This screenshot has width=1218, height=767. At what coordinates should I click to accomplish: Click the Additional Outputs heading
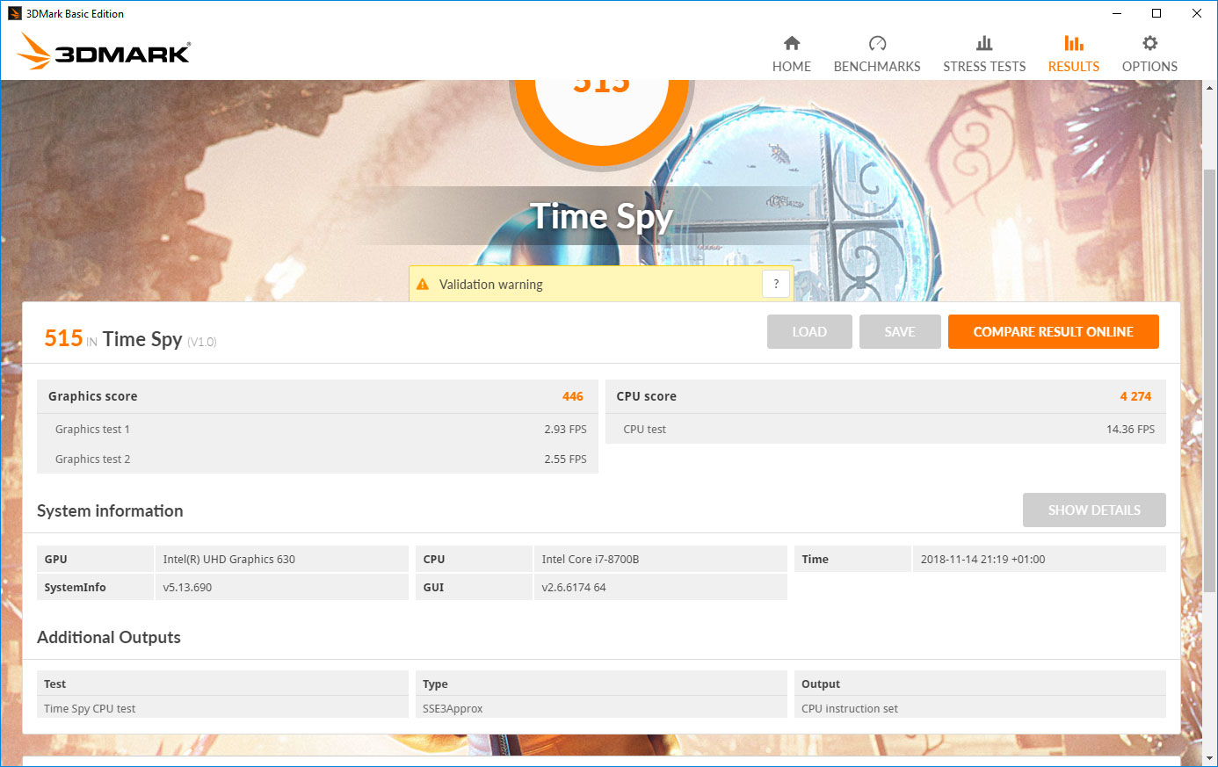[109, 638]
